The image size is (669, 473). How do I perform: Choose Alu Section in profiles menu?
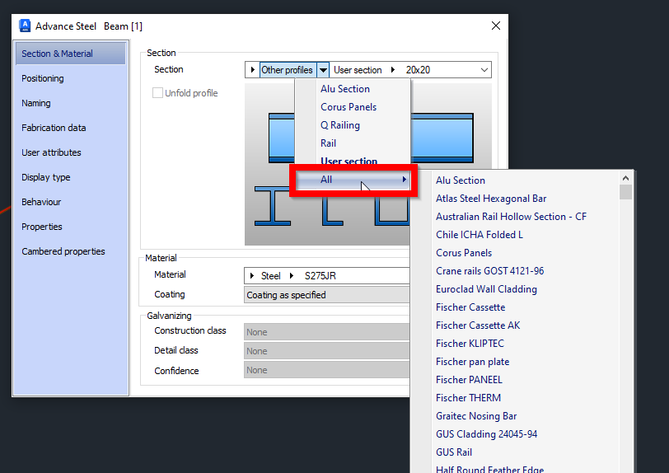coord(353,89)
